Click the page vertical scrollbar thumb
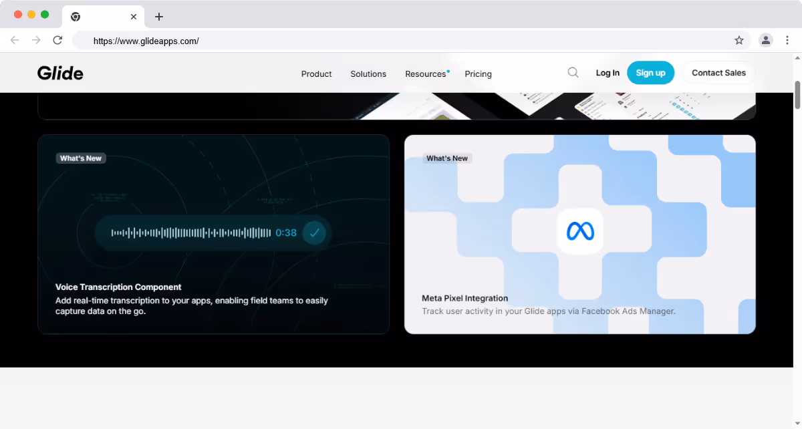Viewport: 802px width, 429px height. [797, 95]
